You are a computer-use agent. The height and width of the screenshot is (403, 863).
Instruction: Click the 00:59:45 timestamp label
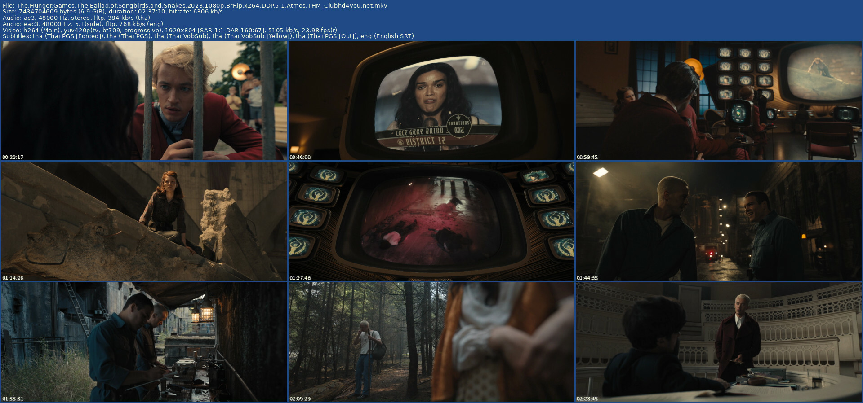587,157
